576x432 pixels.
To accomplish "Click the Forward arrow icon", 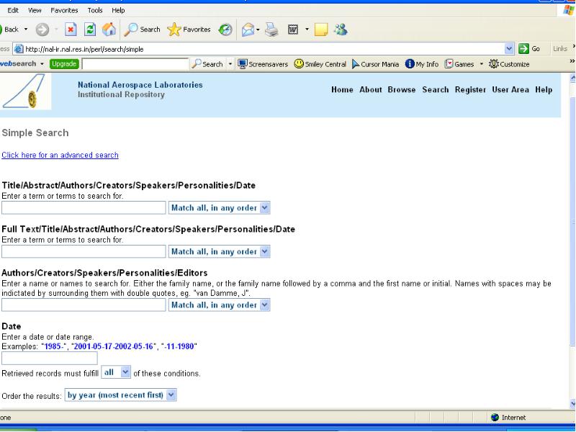I will (42, 30).
